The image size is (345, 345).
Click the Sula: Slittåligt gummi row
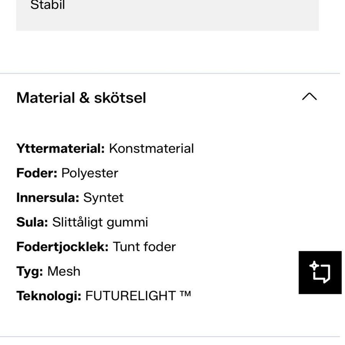point(82,222)
